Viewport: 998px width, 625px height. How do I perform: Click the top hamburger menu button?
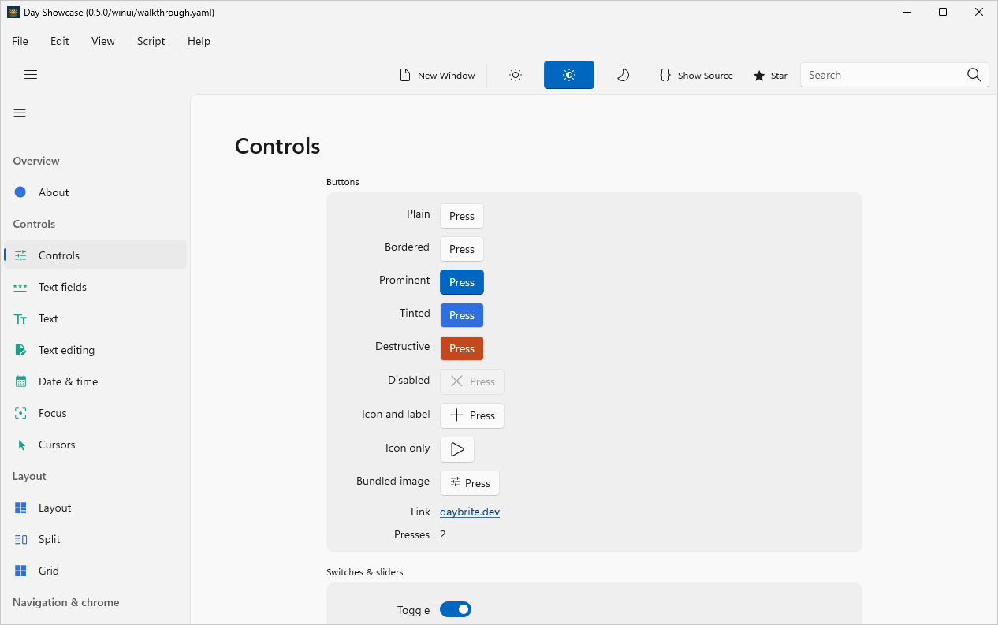point(31,75)
